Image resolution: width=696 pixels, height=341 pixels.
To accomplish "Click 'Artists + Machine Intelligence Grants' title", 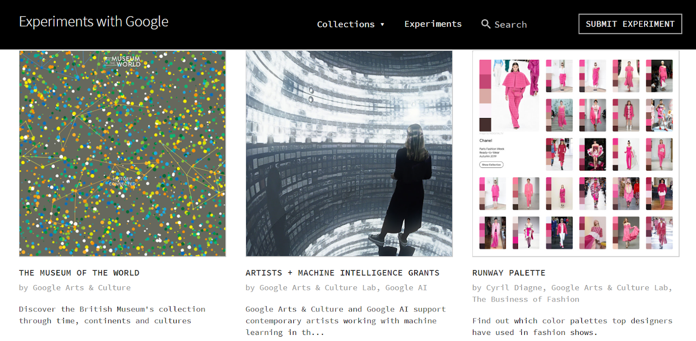I will [342, 273].
